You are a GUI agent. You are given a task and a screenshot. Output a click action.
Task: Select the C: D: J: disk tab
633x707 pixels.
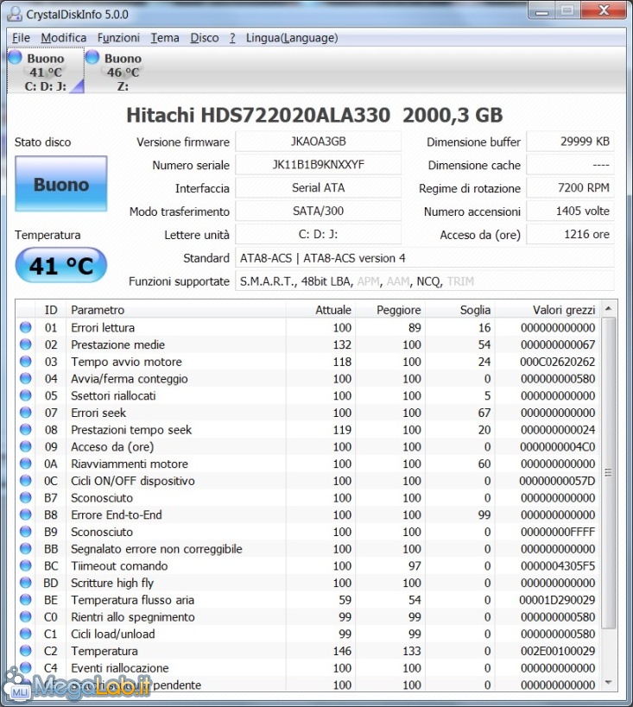coord(46,71)
